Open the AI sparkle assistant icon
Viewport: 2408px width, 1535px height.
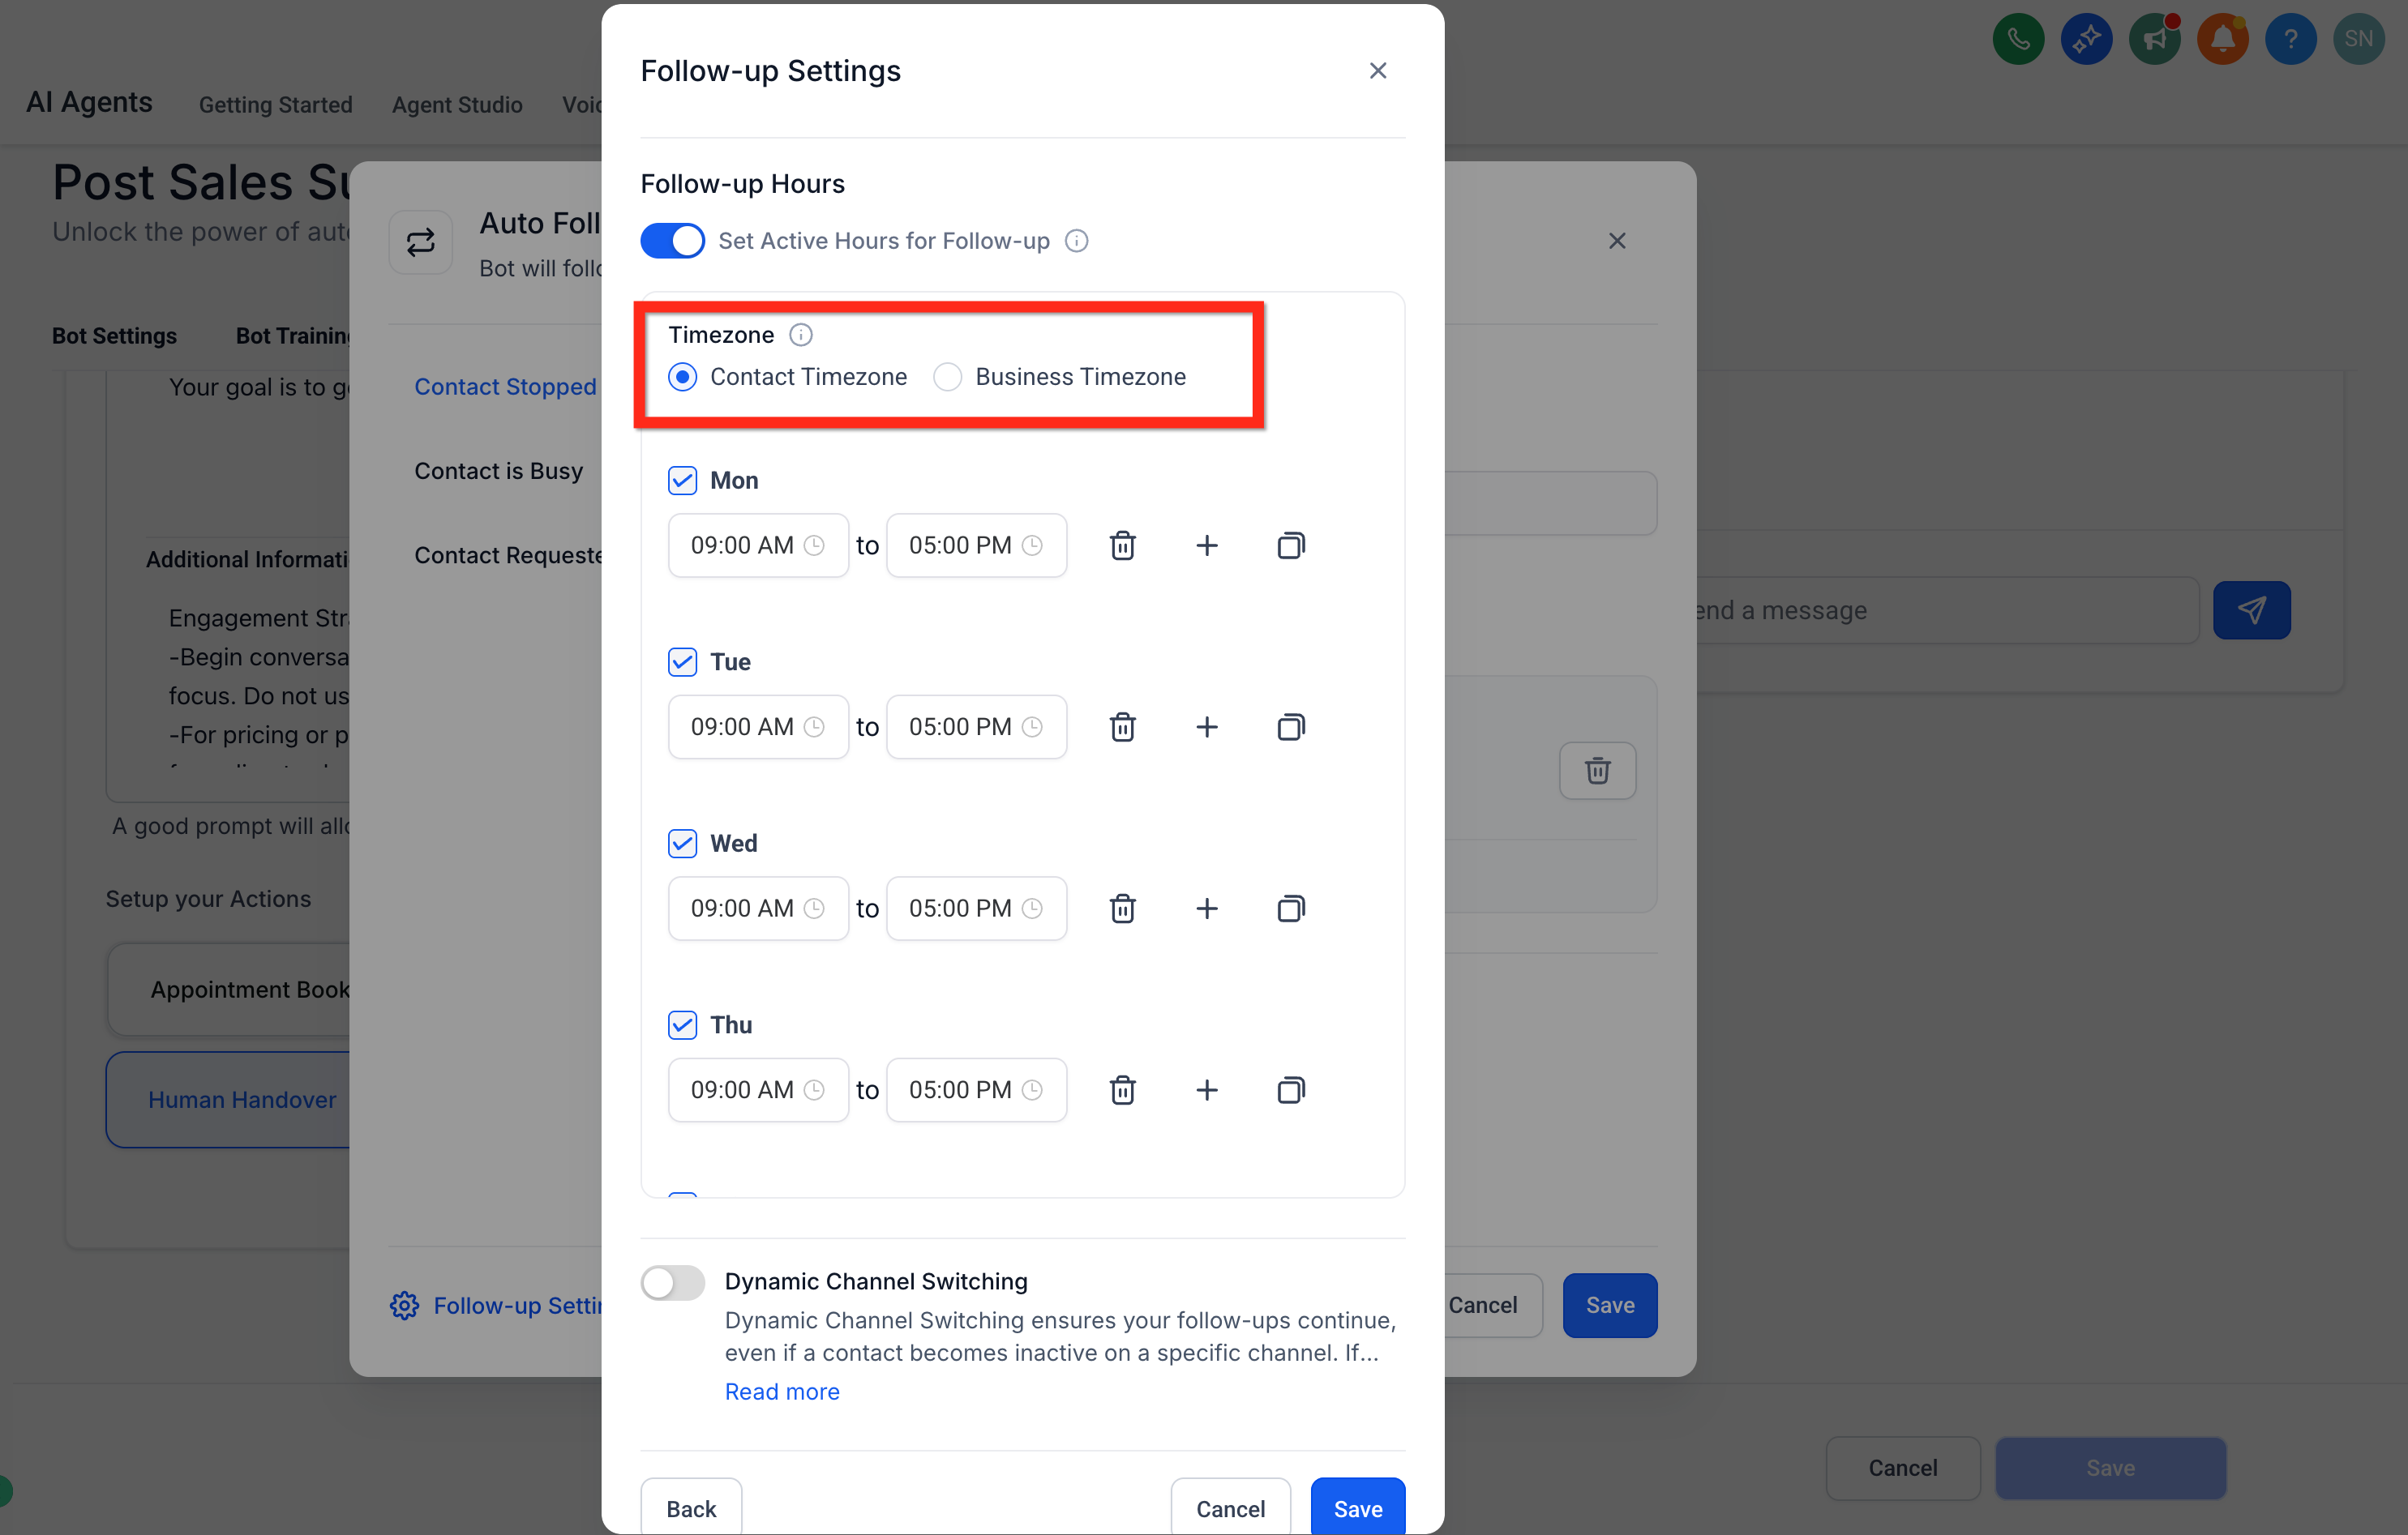[x=2086, y=39]
